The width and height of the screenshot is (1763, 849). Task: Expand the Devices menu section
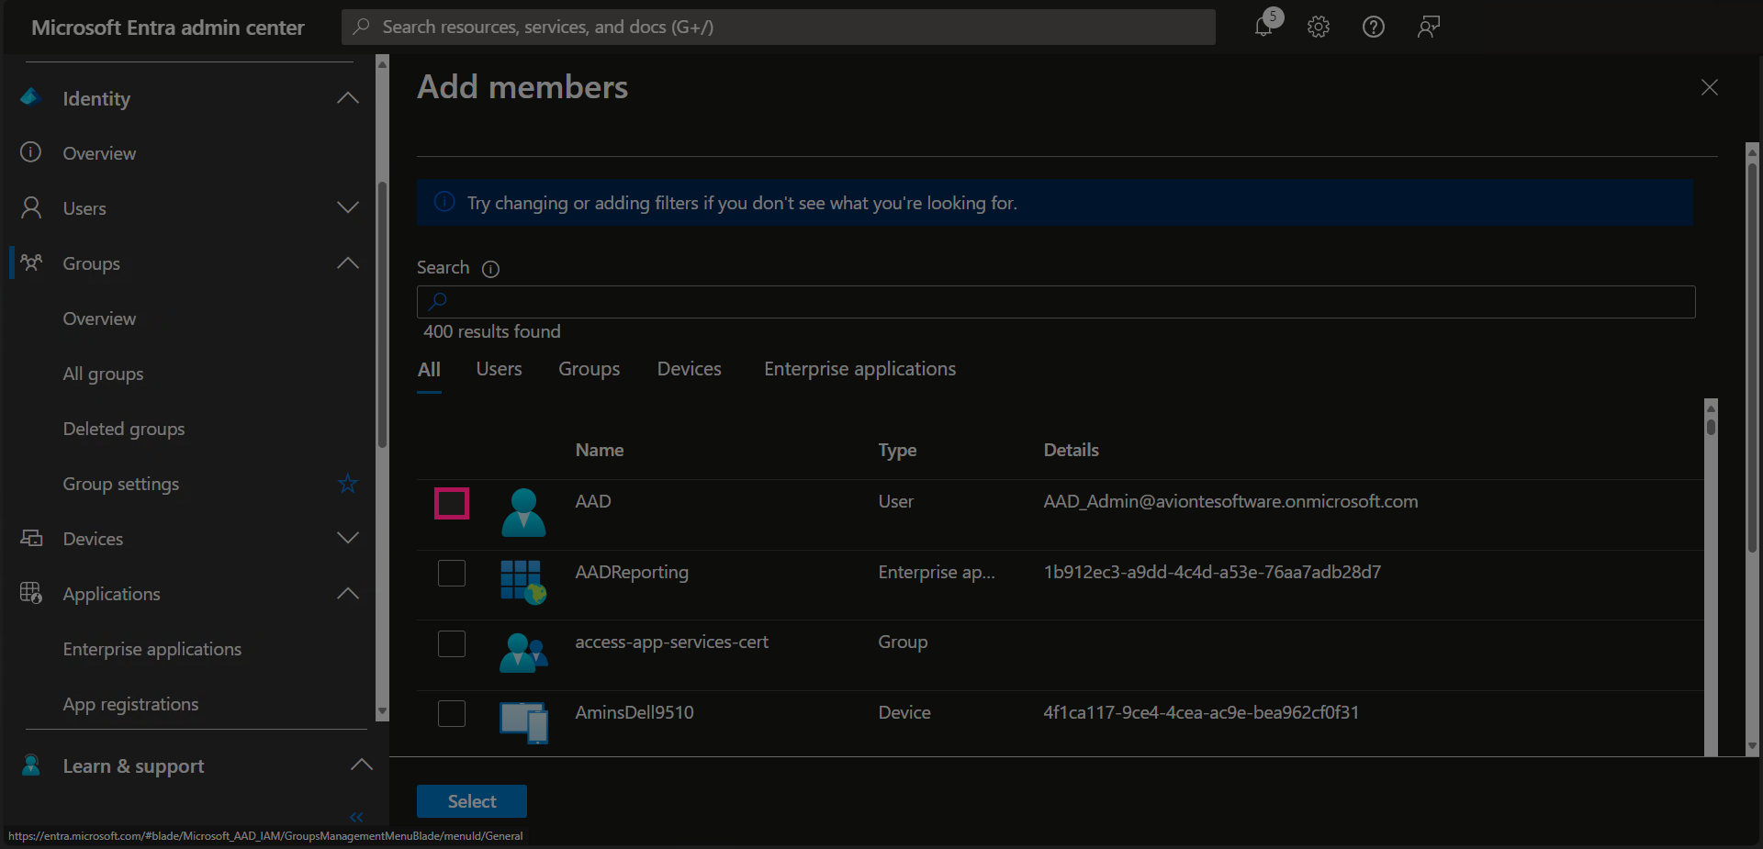(x=347, y=539)
